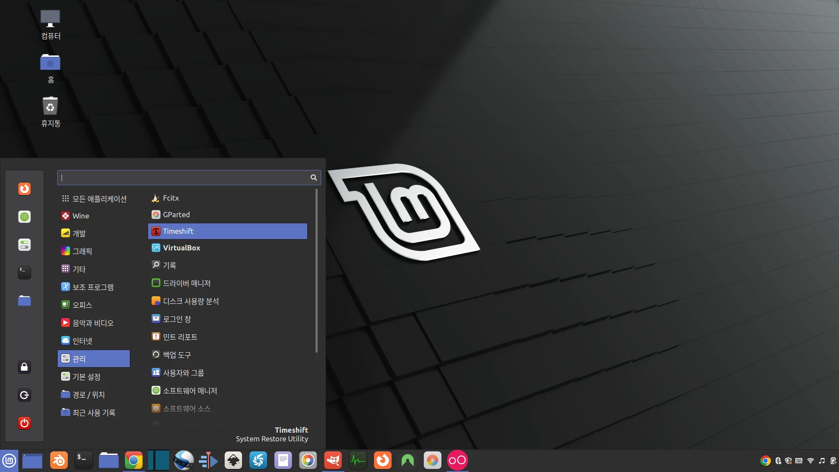Open the file manager folder icon on the panel
This screenshot has height=472, width=839.
coord(108,461)
